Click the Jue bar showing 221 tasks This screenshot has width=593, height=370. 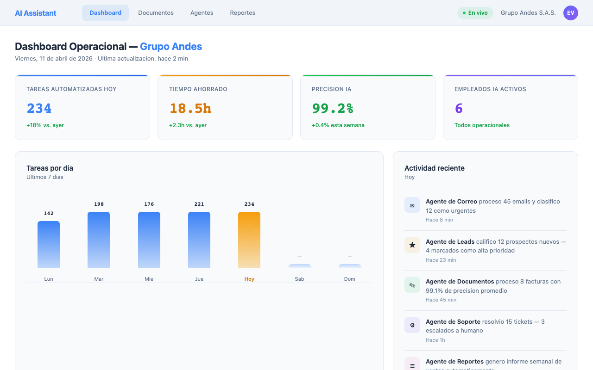coord(199,240)
